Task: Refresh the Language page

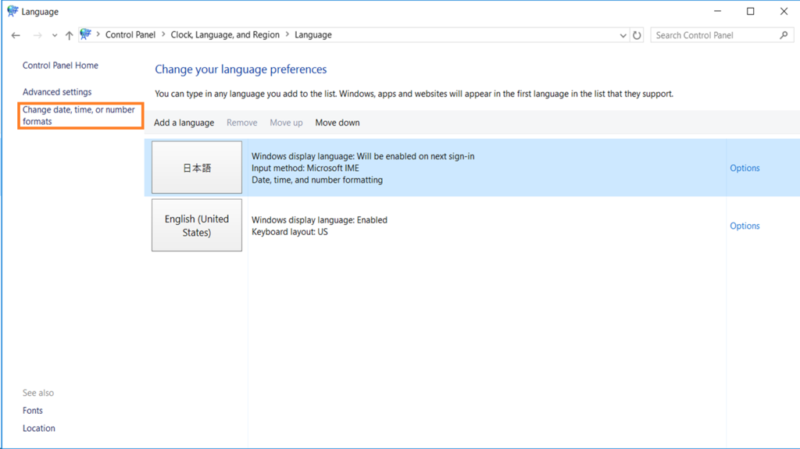Action: [637, 35]
